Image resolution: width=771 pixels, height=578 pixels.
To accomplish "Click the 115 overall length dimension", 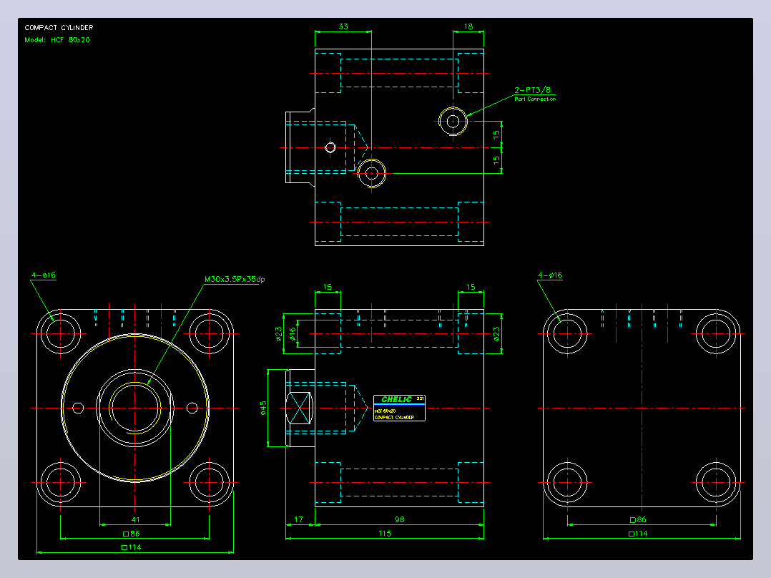I will pos(385,533).
